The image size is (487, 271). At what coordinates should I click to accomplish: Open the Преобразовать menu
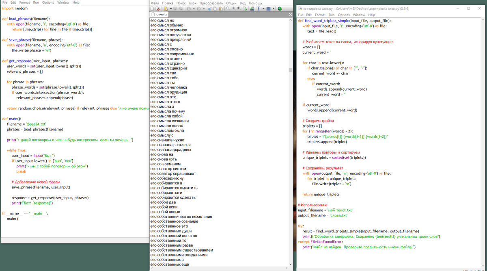point(211,3)
